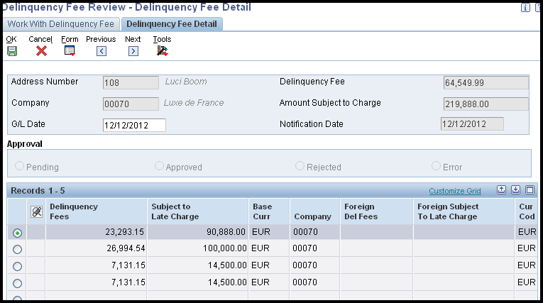Screen dimensions: 543x303
Task: Click the attachment pencil icon in grid header
Action: pyautogui.click(x=36, y=211)
